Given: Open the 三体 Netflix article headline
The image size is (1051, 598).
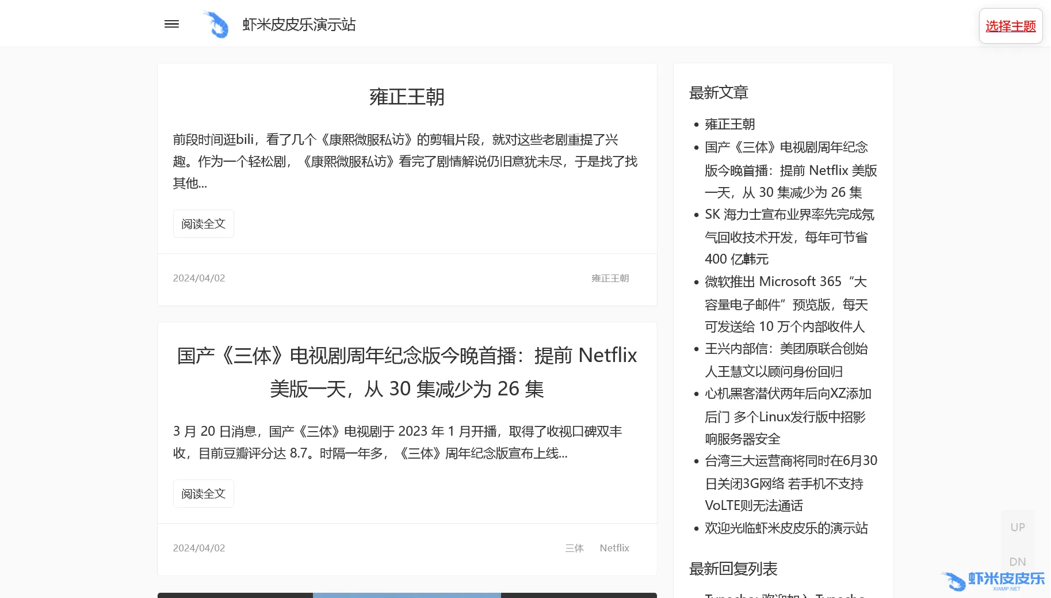Looking at the screenshot, I should (407, 372).
